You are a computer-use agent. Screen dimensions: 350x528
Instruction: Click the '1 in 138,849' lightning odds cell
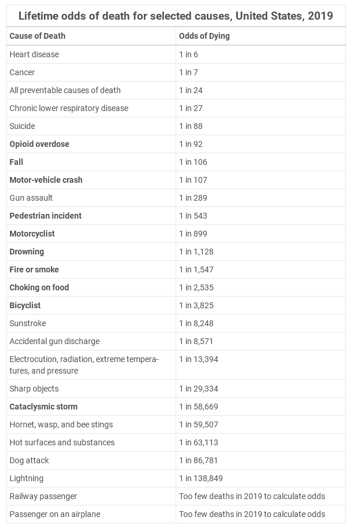201,478
